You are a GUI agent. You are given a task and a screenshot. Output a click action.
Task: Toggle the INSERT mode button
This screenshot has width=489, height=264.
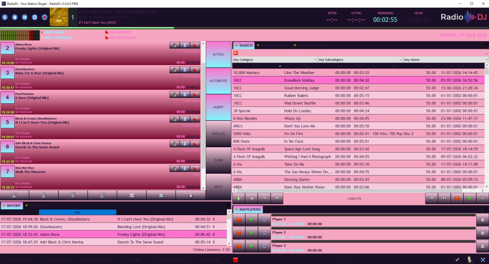point(218,107)
